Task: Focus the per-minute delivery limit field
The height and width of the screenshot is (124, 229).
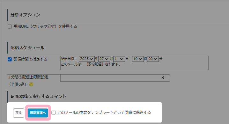Action: [115, 78]
